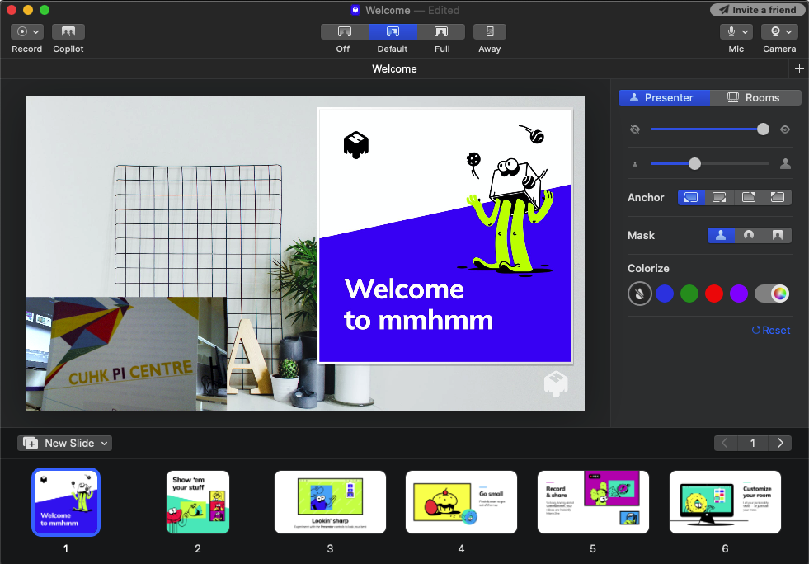Click the visible-eye opacity icon
This screenshot has height=564, width=809.
click(785, 129)
